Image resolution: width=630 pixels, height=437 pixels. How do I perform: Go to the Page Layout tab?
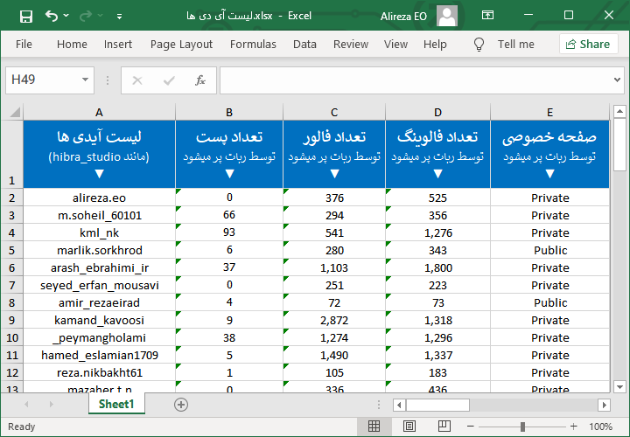181,45
